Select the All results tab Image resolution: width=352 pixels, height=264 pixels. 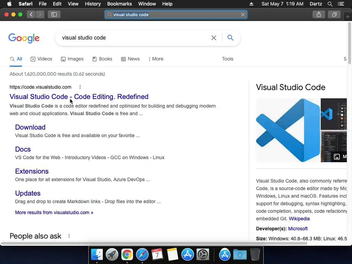(x=16, y=59)
